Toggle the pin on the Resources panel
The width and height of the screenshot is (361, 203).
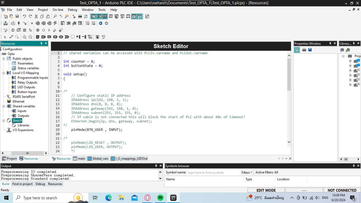41,44
